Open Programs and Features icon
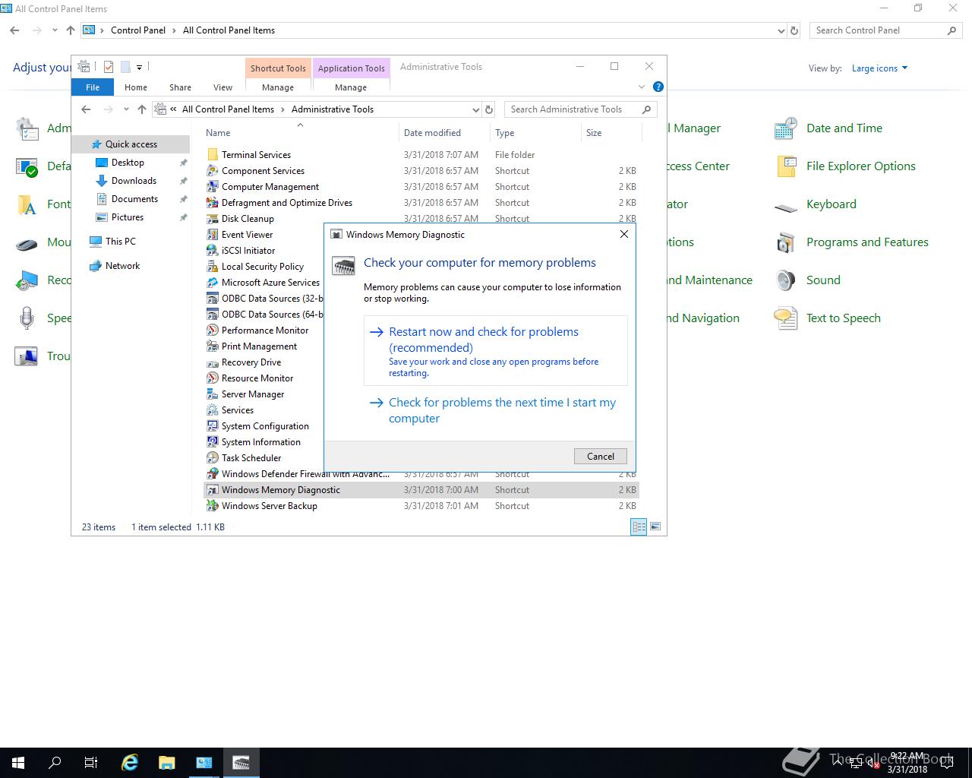Viewport: 972px width, 778px height. 786,242
